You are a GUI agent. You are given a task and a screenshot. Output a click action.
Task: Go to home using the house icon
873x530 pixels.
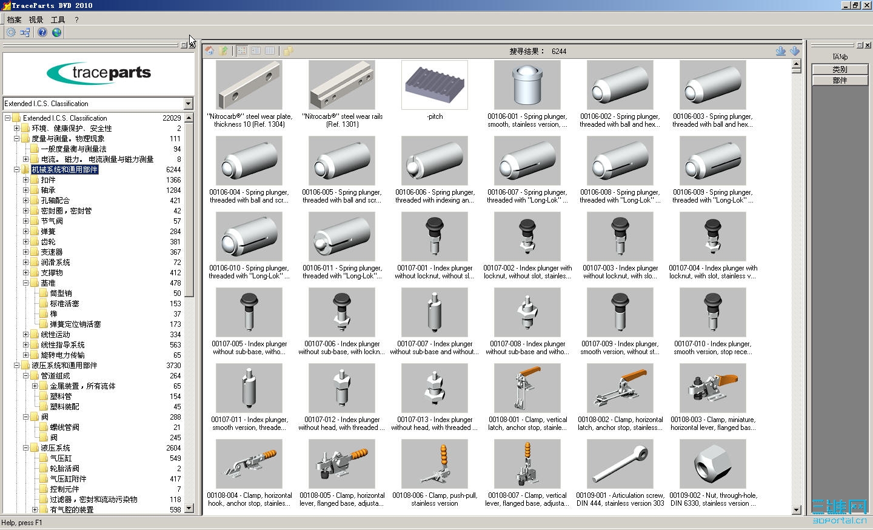point(210,51)
